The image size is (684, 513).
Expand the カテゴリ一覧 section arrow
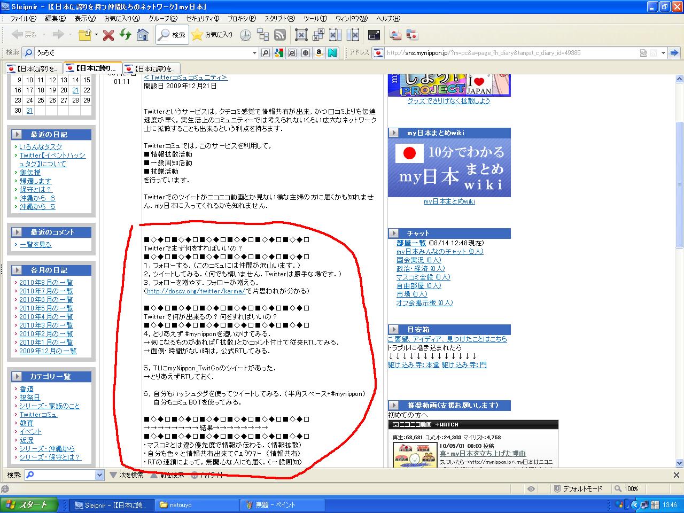click(x=18, y=376)
